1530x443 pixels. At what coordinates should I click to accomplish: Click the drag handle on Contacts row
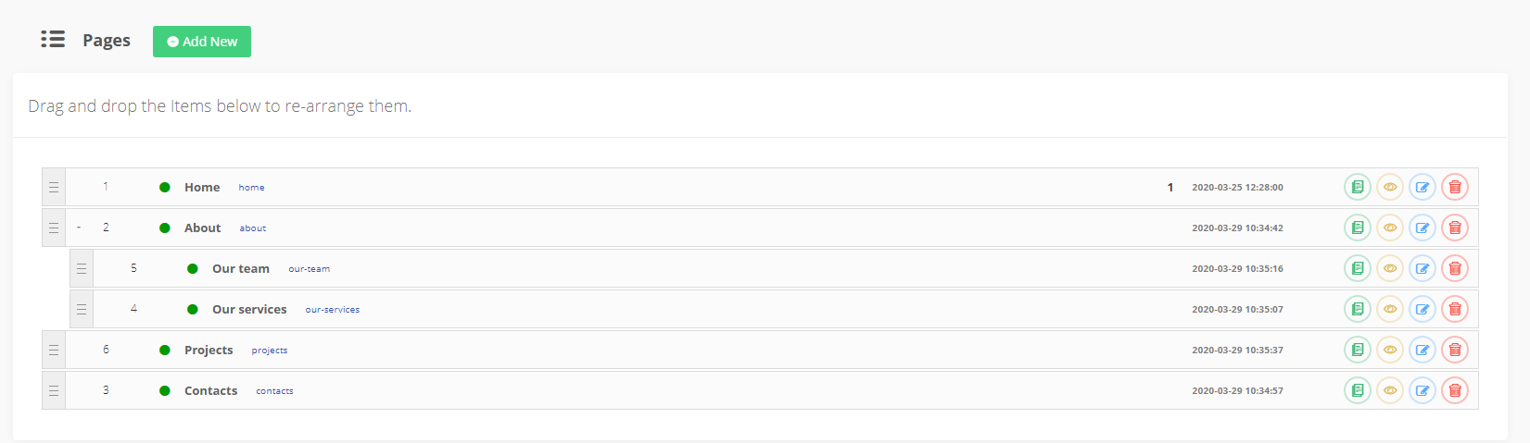coord(54,391)
